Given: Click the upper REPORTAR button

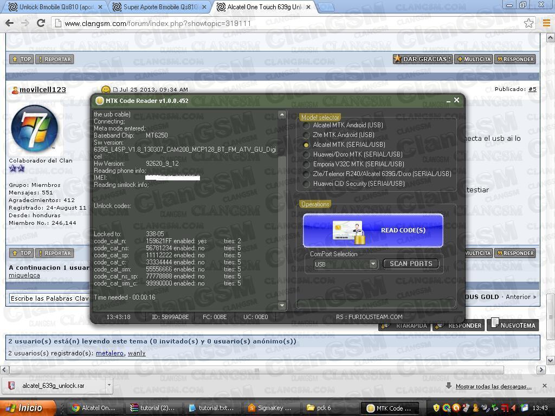Looking at the screenshot, I should pos(55,59).
